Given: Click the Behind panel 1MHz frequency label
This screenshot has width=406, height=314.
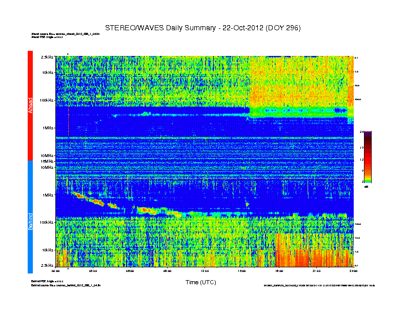Looking at the screenshot, I should coord(48,195).
